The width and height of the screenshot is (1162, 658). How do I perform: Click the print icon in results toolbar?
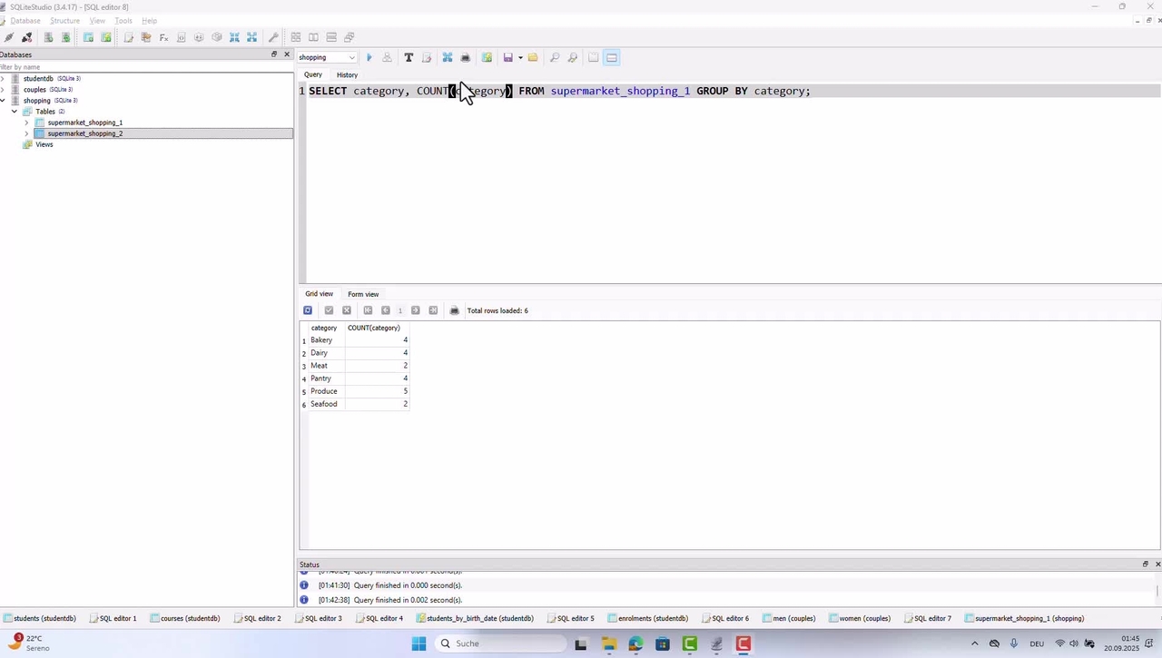click(455, 310)
